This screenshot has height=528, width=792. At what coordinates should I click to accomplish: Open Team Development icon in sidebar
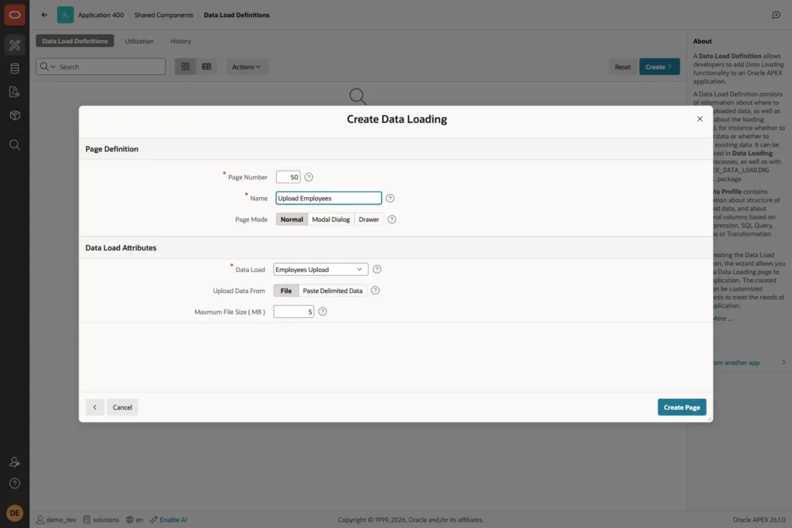tap(15, 92)
